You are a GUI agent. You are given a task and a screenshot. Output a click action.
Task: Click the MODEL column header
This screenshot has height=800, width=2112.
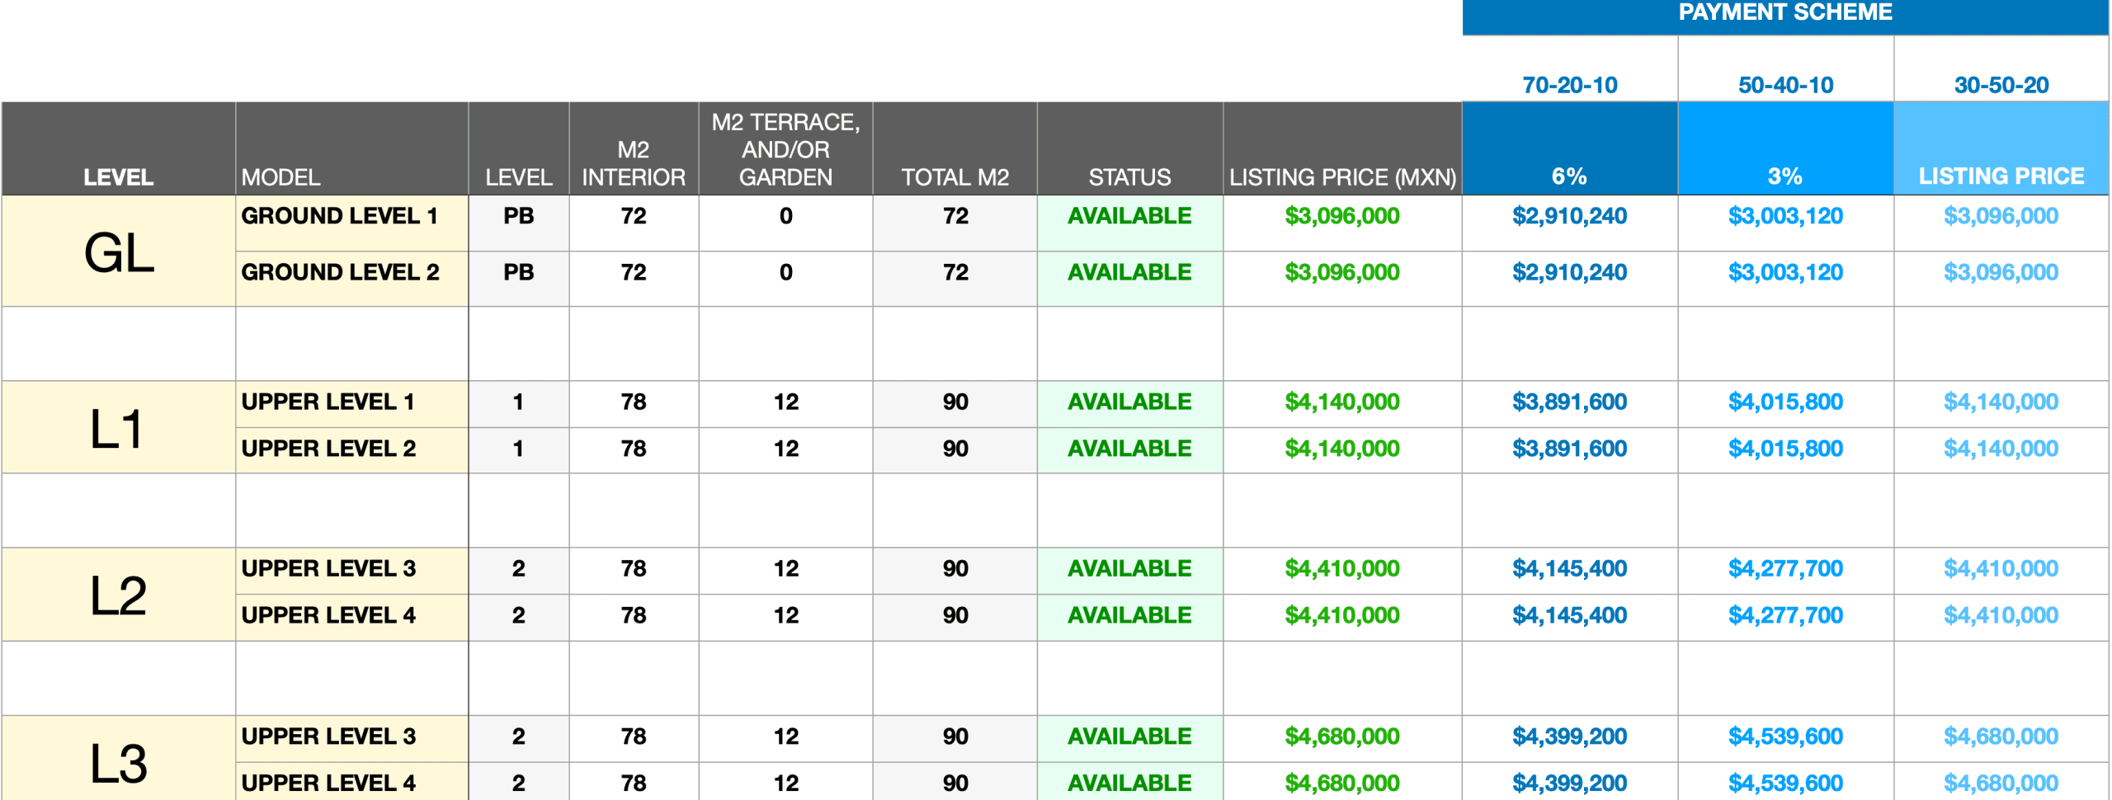281,176
